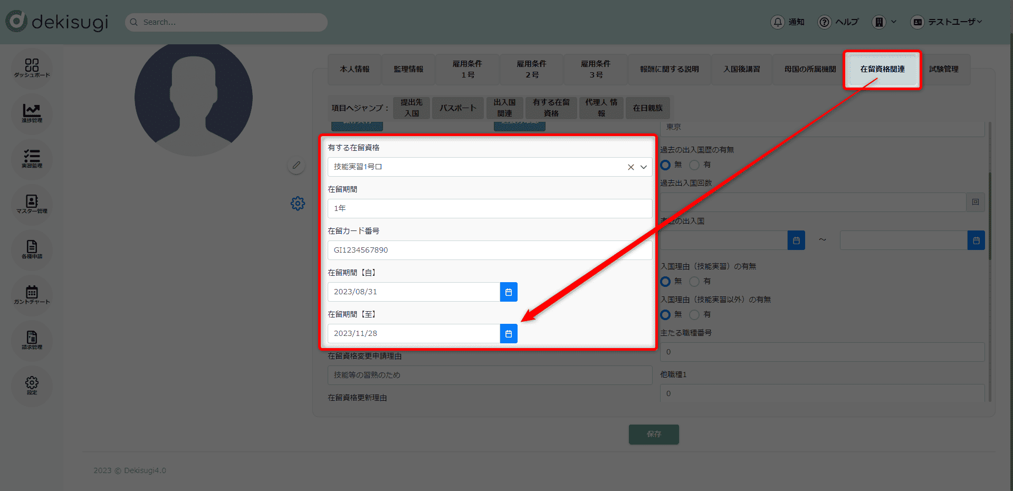Select 有 for 過去の出入国歴の有無

point(694,165)
